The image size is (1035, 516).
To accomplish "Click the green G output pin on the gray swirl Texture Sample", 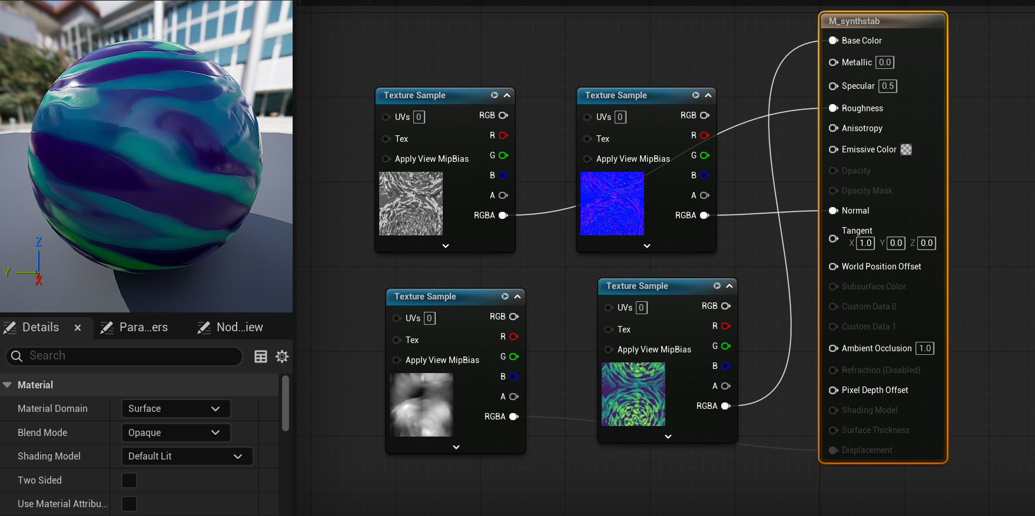I will pyautogui.click(x=503, y=155).
